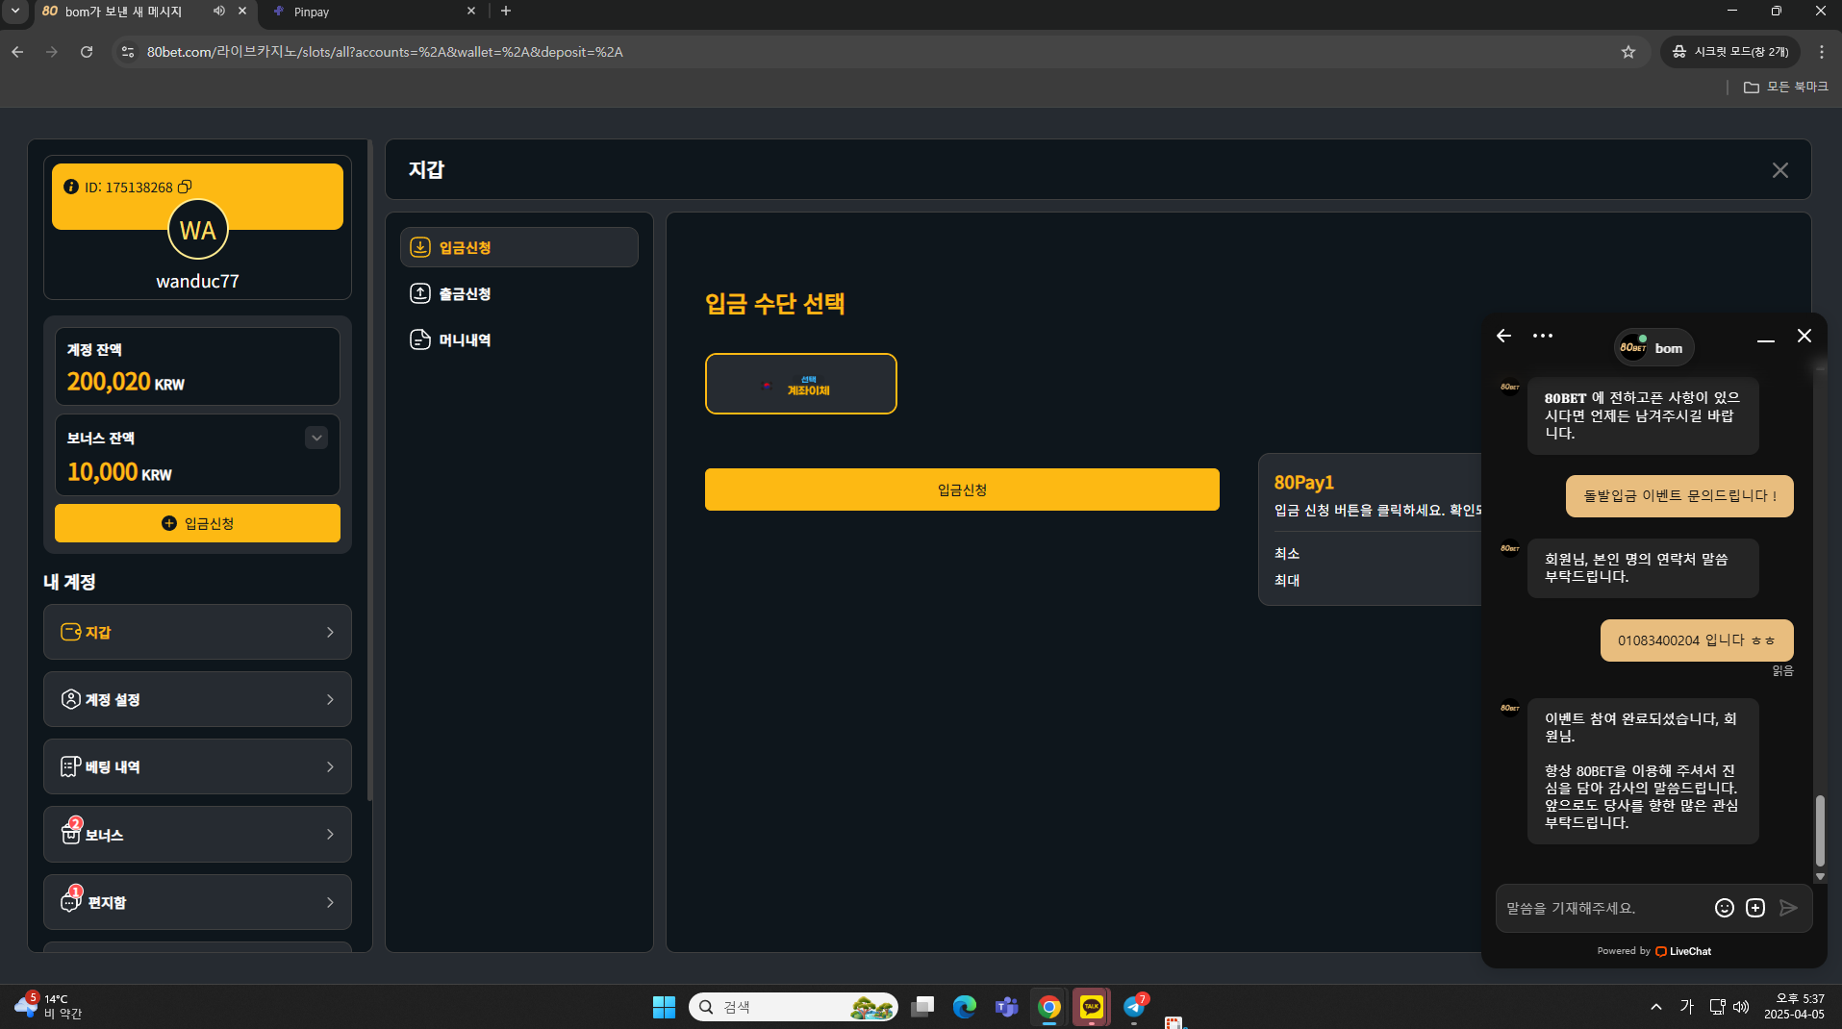This screenshot has width=1842, height=1029.
Task: Open the 베팅 내역 menu item
Action: pos(197,766)
